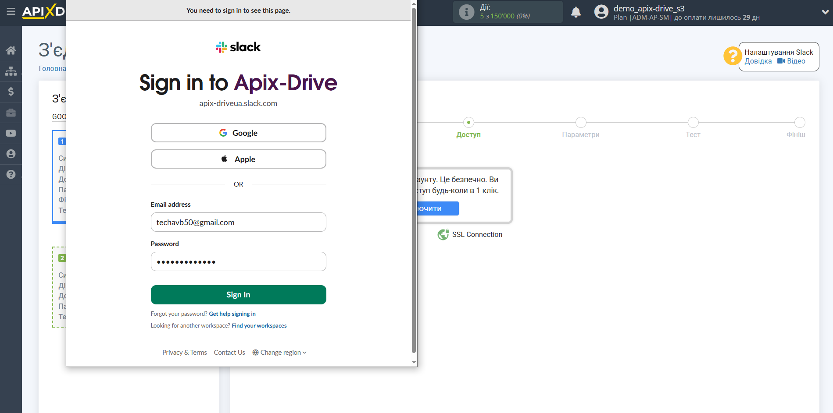Click the APIX-Drive logo
Viewport: 833px width, 413px height.
coord(43,11)
